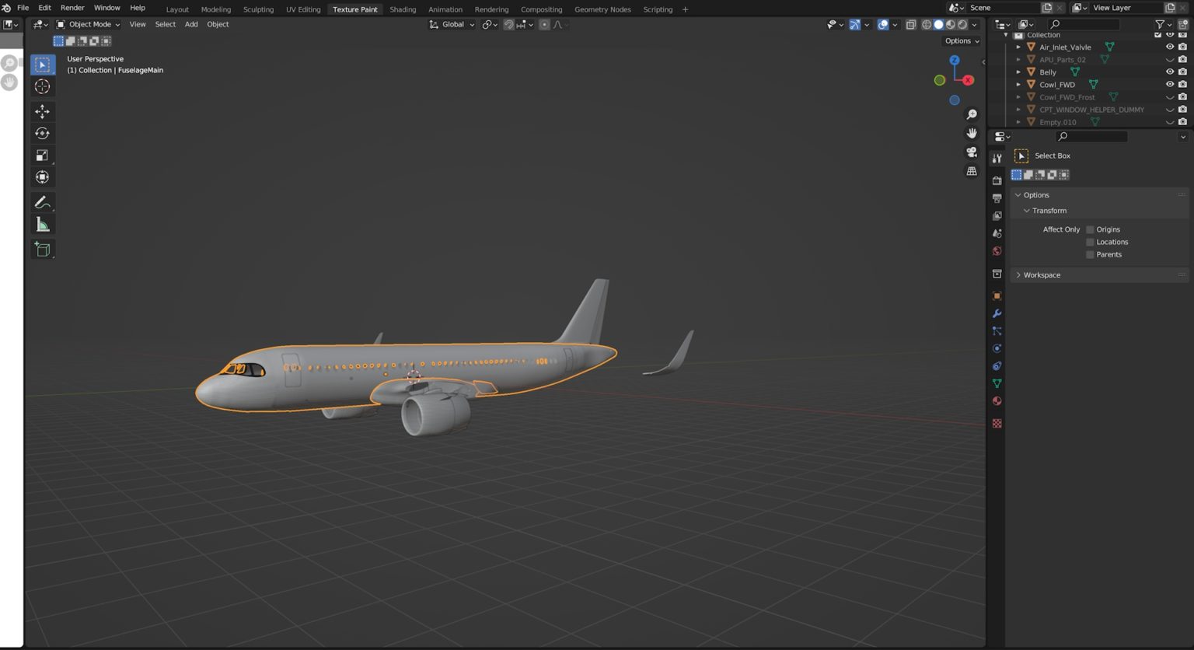The height and width of the screenshot is (650, 1194).
Task: Select the Rotate tool
Action: coord(43,133)
